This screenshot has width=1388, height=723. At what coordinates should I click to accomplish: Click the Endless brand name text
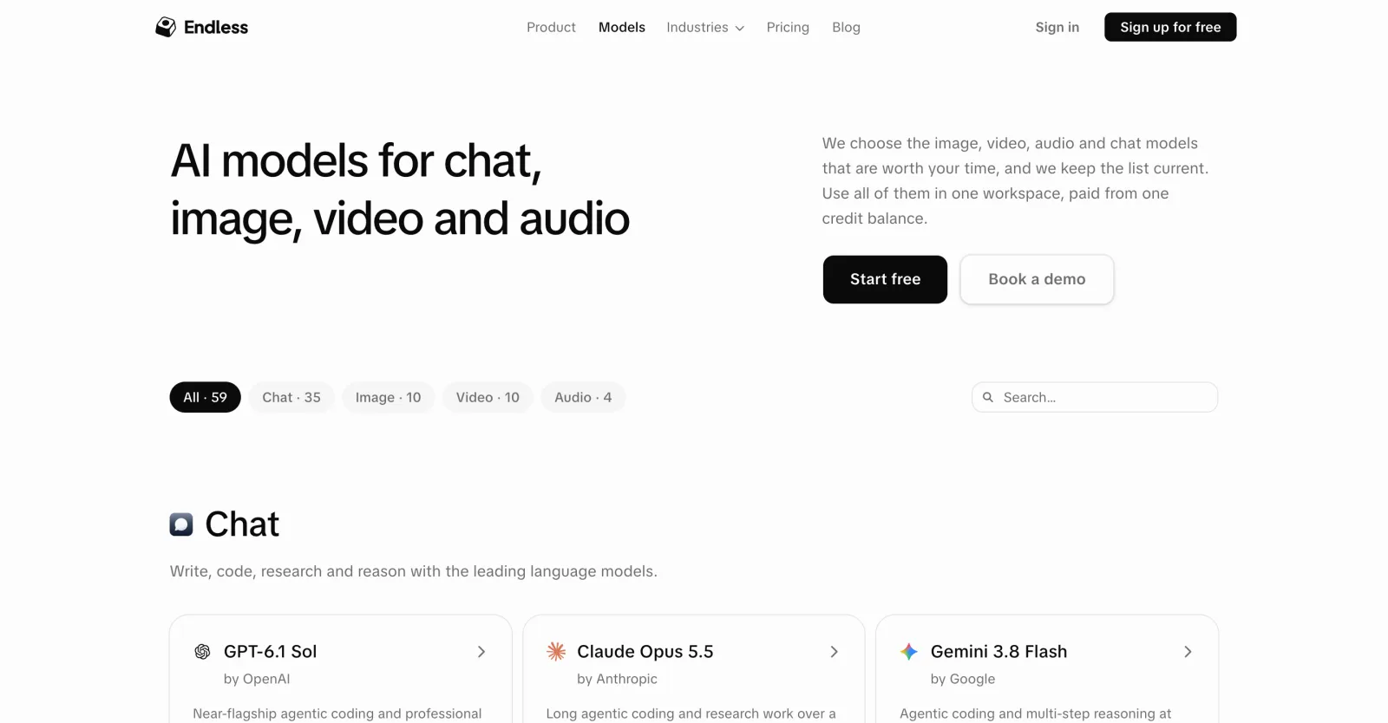216,28
